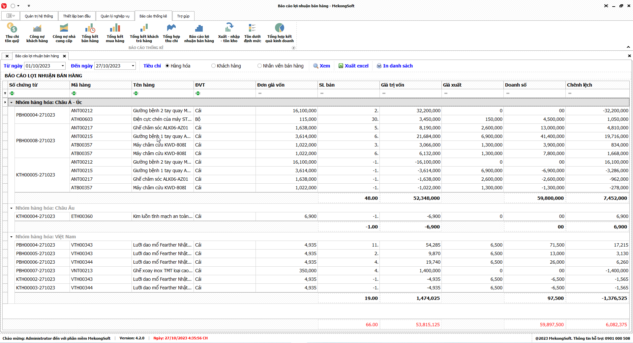
Task: Switch to Quản lý nghiệp vụ tab
Action: [x=115, y=16]
